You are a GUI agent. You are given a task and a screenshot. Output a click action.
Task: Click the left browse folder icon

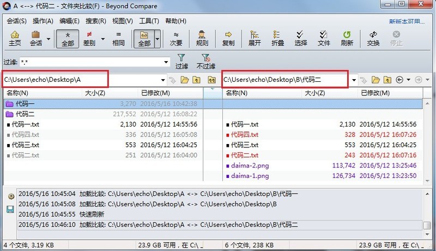[x=185, y=80]
